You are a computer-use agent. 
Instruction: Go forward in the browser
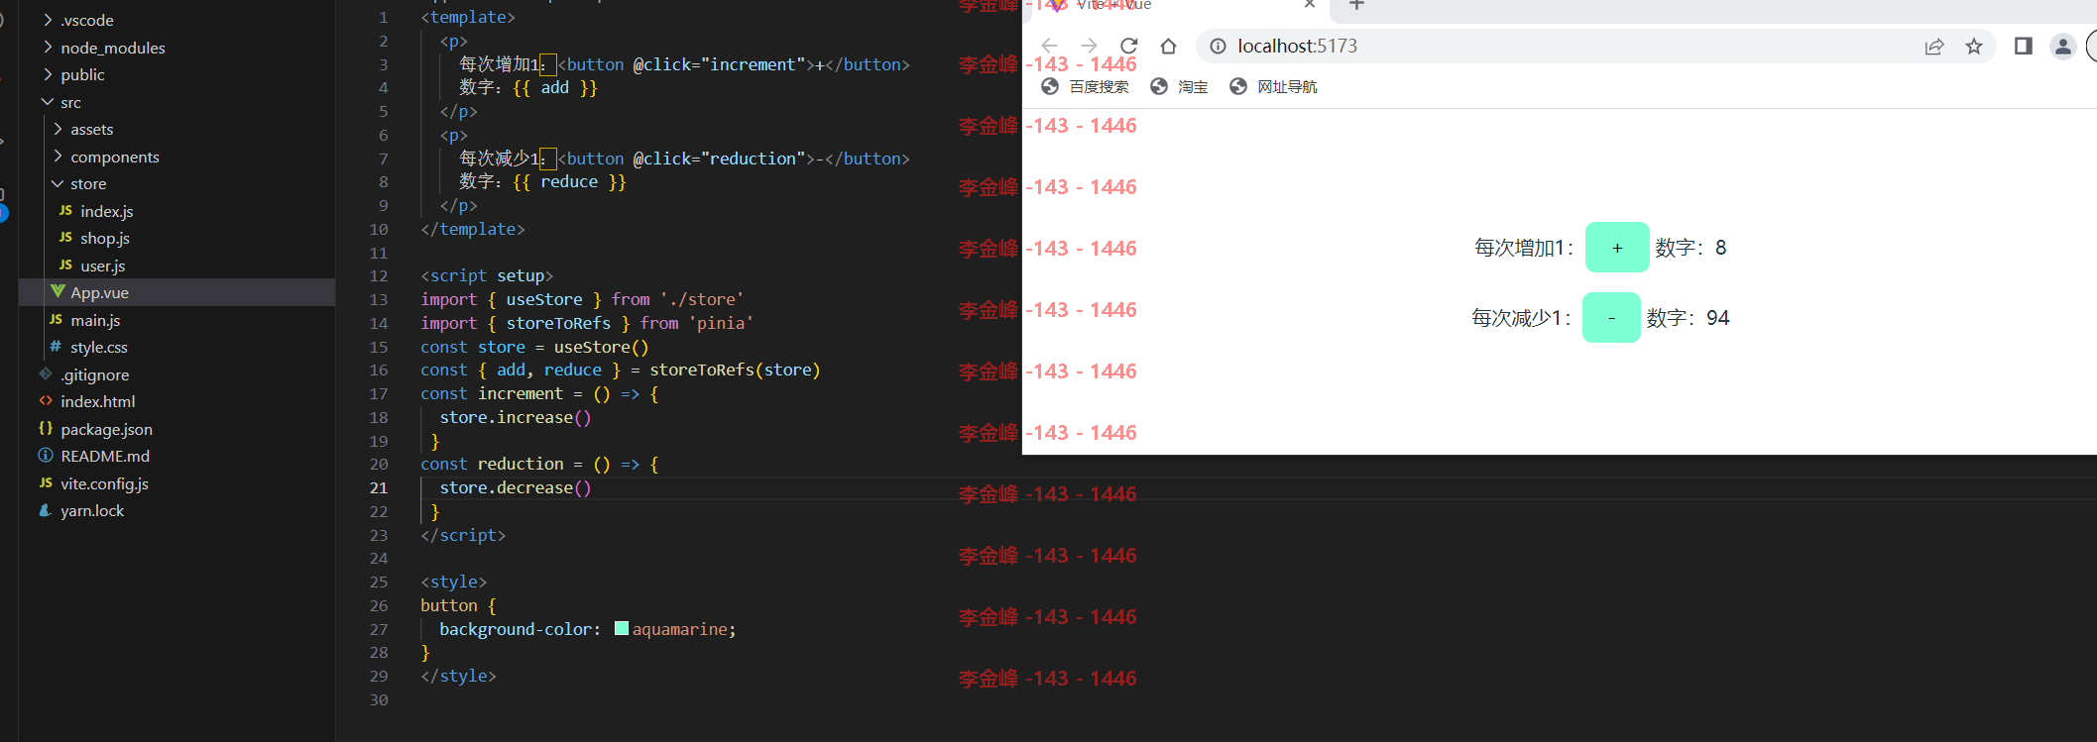pos(1089,46)
